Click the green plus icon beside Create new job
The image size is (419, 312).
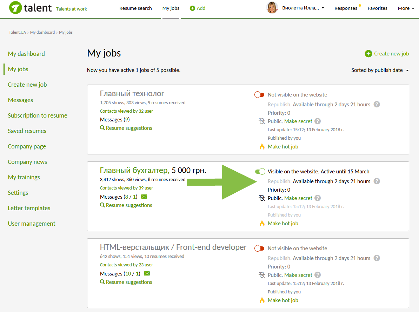pos(368,54)
